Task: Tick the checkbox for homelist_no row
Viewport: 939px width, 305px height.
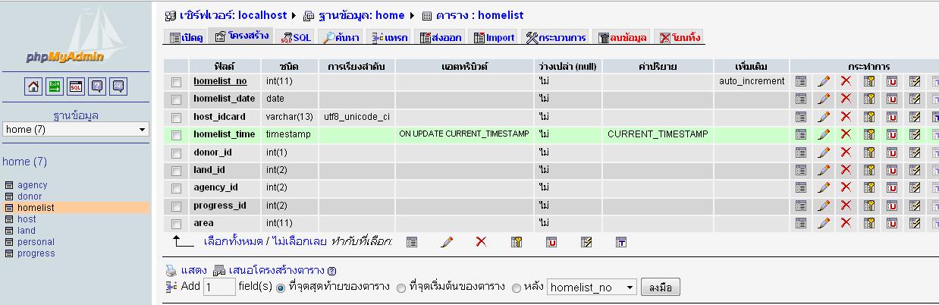Action: pos(176,81)
